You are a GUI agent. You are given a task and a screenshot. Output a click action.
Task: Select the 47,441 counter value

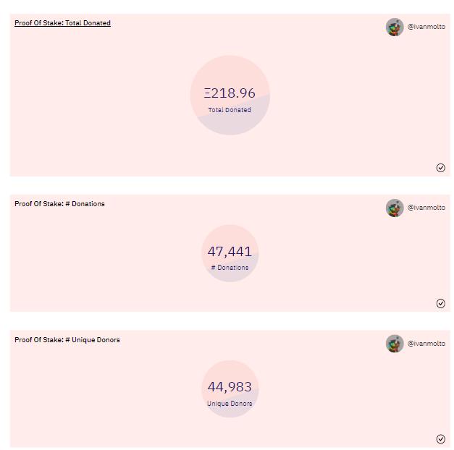pos(230,252)
